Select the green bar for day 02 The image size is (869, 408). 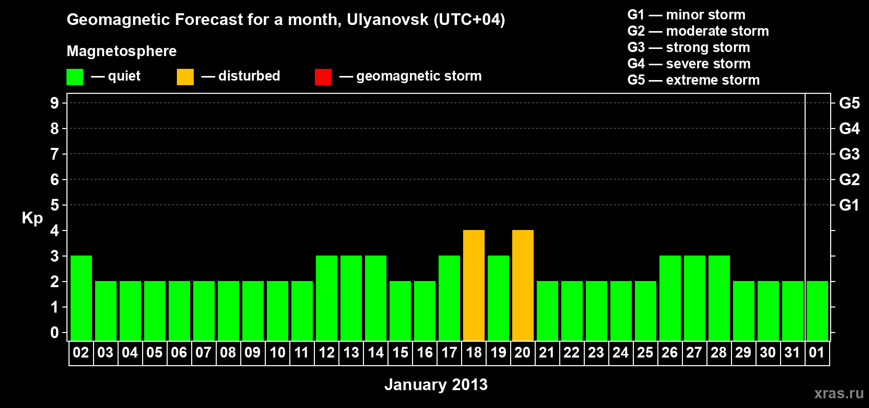point(81,298)
